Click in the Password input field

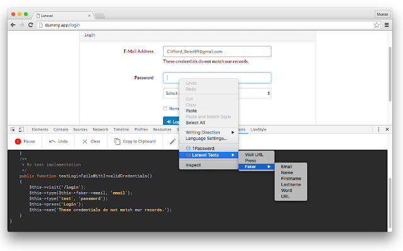(x=217, y=78)
